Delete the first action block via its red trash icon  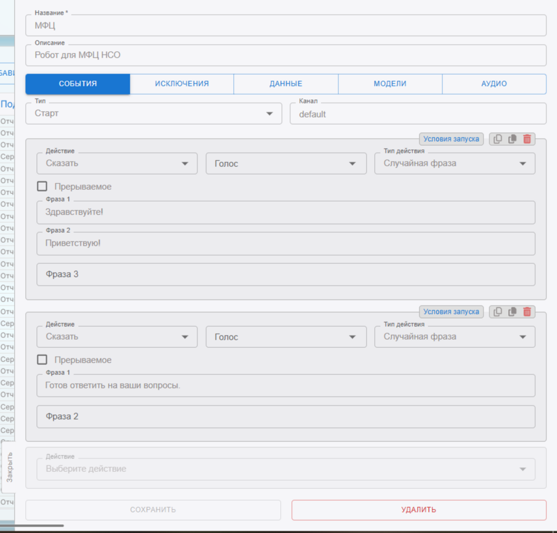pyautogui.click(x=527, y=139)
